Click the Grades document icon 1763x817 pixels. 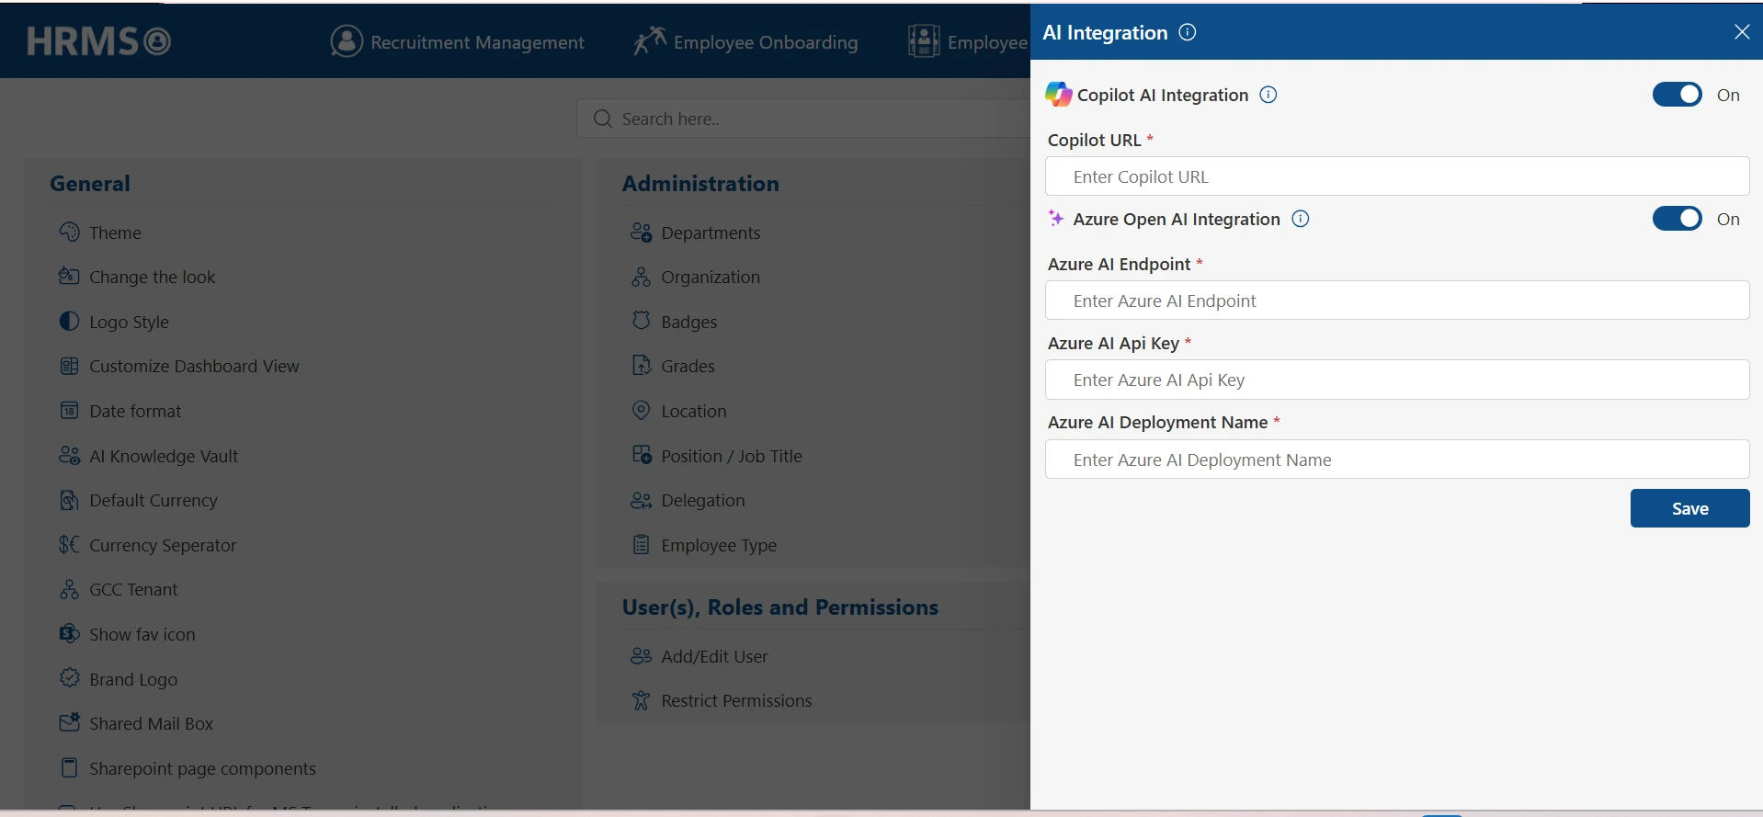coord(641,366)
